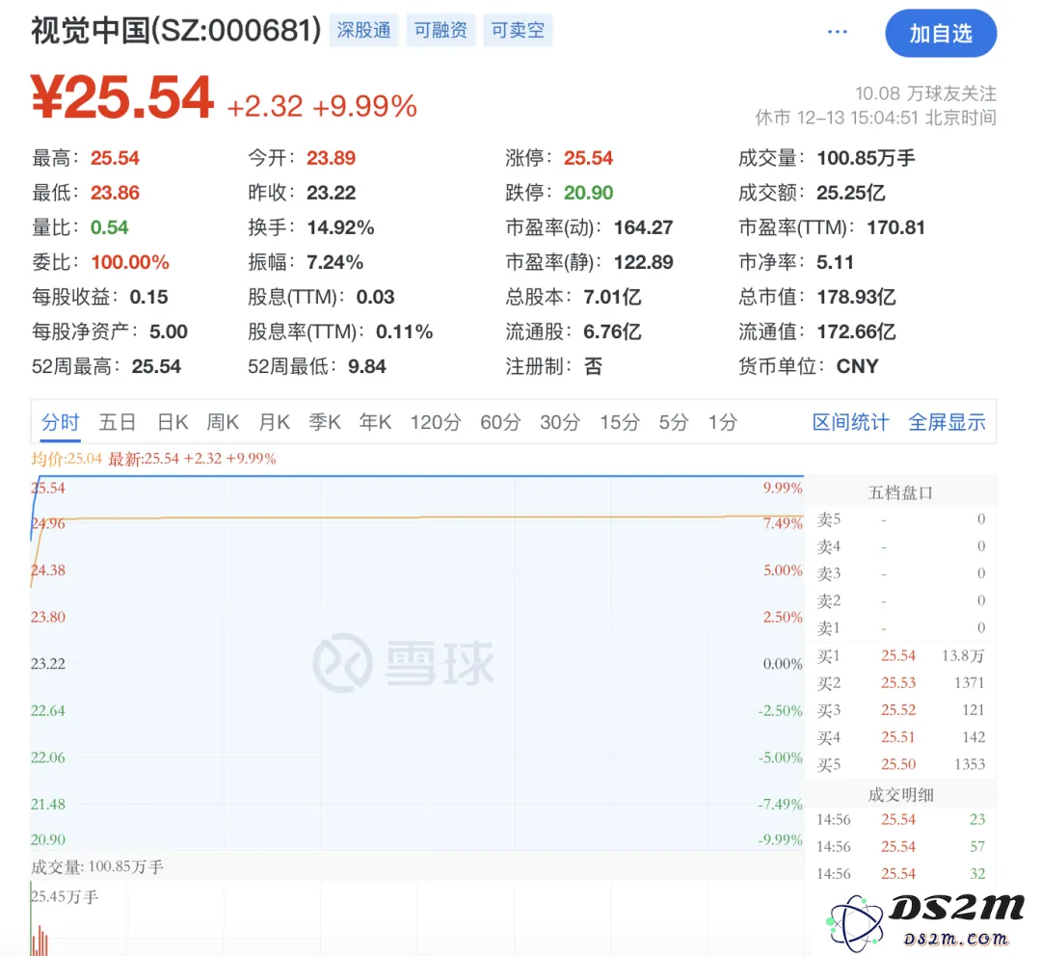Image resolution: width=1041 pixels, height=956 pixels.
Task: Open the 1分 chart tab
Action: coord(723,422)
